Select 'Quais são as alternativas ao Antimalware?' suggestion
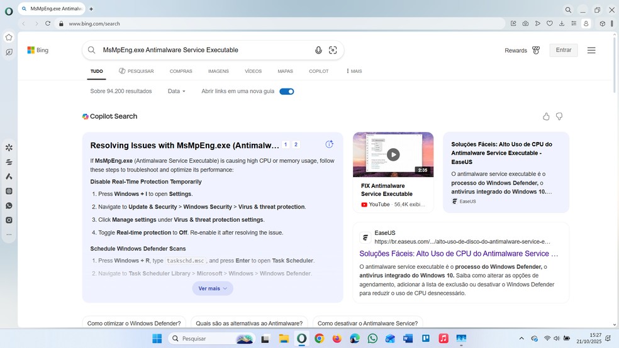Viewport: 619px width, 348px height. click(x=249, y=323)
